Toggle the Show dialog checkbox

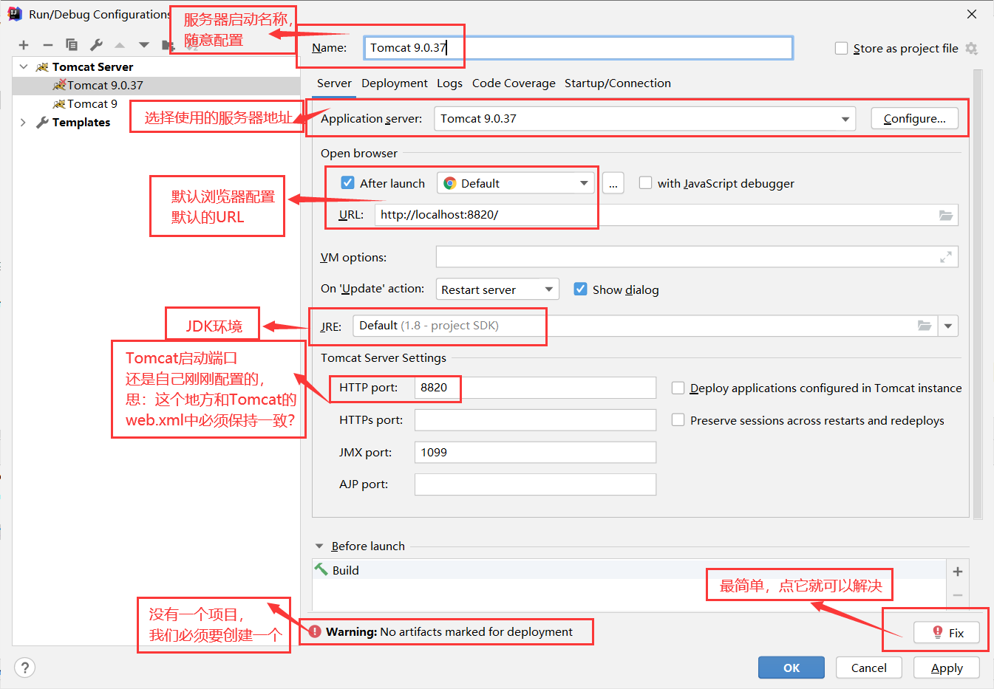(x=581, y=289)
